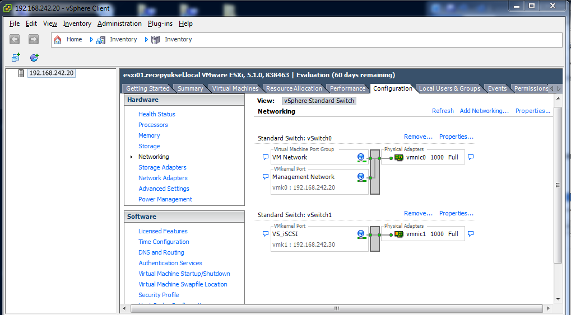Select 192.168.242.20 host in tree

click(x=52, y=73)
